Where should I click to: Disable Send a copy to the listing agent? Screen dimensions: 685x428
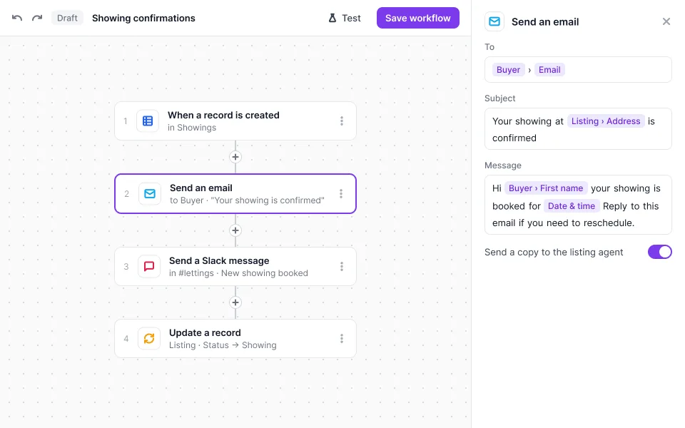[659, 252]
